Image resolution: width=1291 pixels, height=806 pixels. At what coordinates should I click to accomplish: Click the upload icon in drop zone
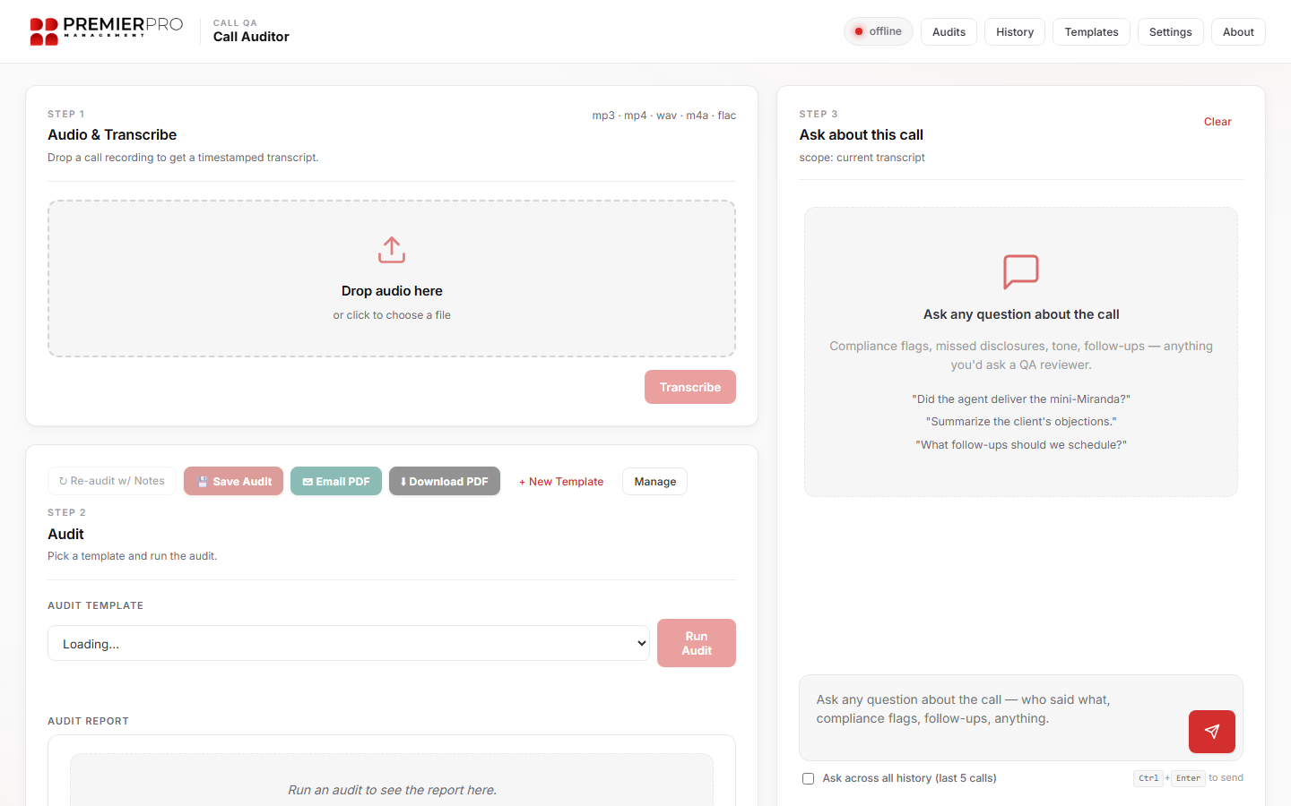(392, 250)
